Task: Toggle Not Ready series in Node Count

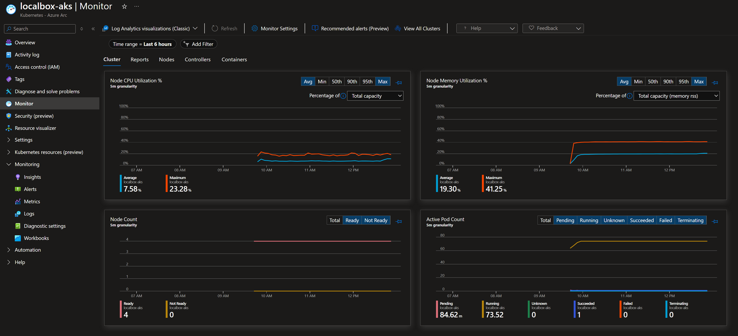Action: tap(376, 220)
